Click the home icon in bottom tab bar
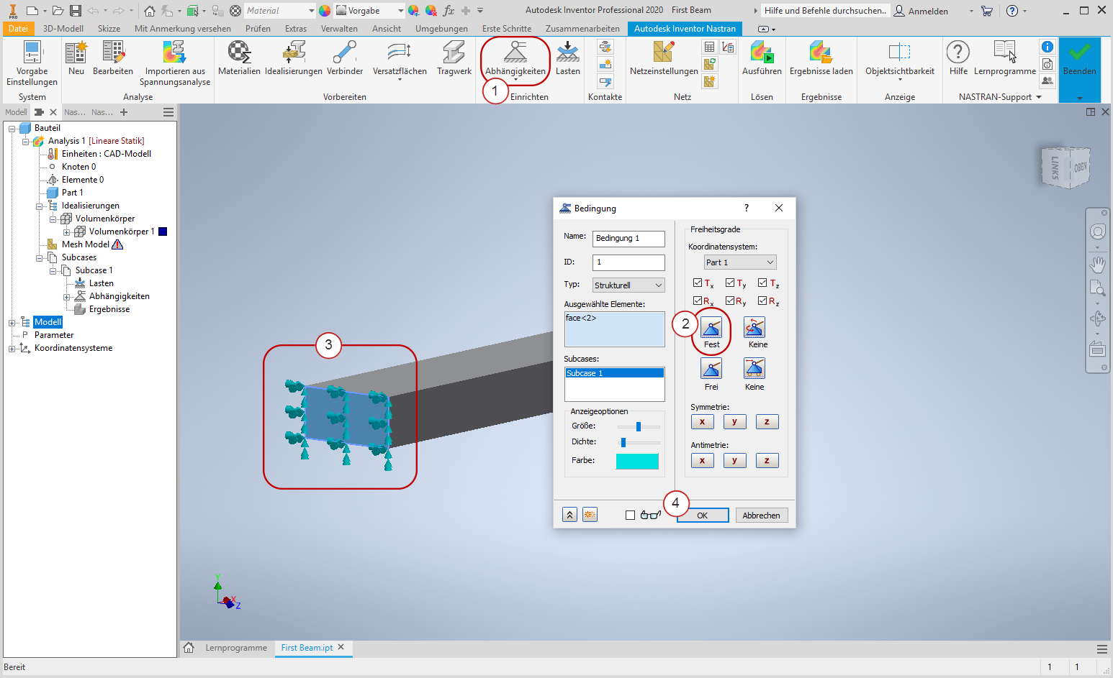Image resolution: width=1113 pixels, height=678 pixels. click(x=189, y=648)
